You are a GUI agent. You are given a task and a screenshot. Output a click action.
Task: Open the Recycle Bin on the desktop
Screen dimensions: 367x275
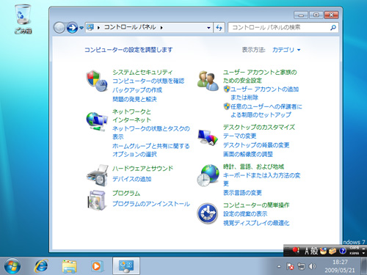coord(23,19)
